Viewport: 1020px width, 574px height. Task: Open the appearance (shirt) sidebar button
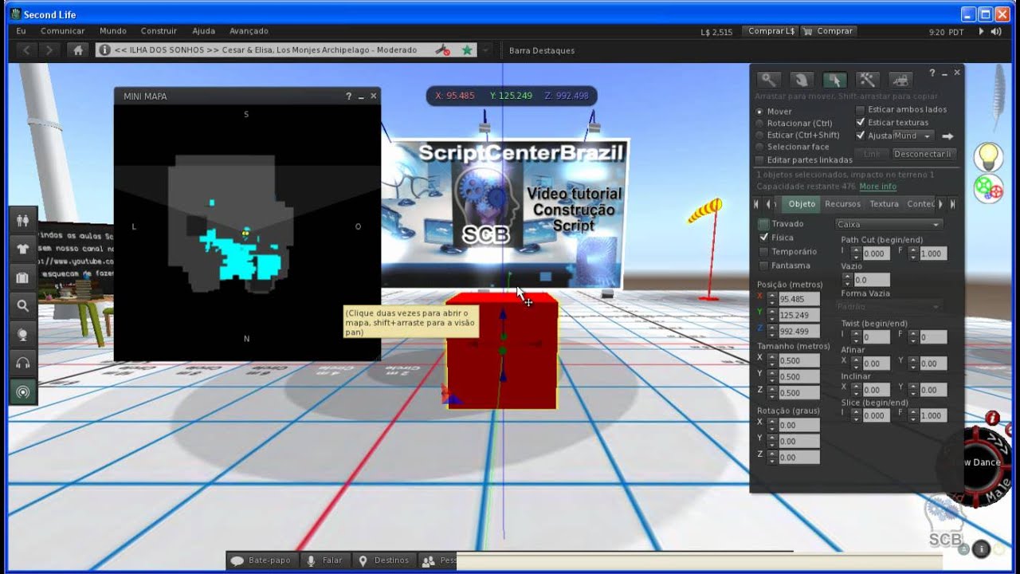pos(22,248)
